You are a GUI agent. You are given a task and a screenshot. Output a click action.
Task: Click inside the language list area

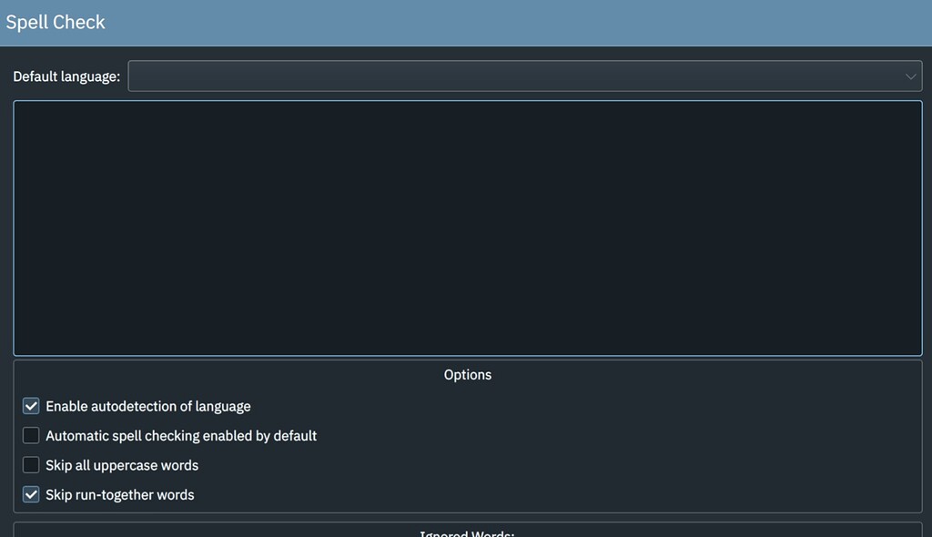pos(468,228)
